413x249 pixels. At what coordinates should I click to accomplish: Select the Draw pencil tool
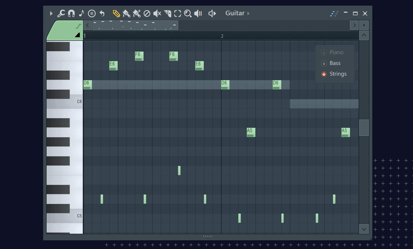click(x=116, y=13)
